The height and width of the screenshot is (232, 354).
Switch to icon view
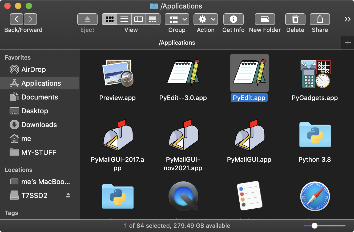110,19
